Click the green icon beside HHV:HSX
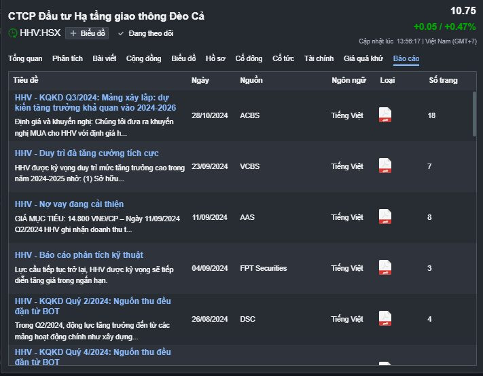 (14, 33)
